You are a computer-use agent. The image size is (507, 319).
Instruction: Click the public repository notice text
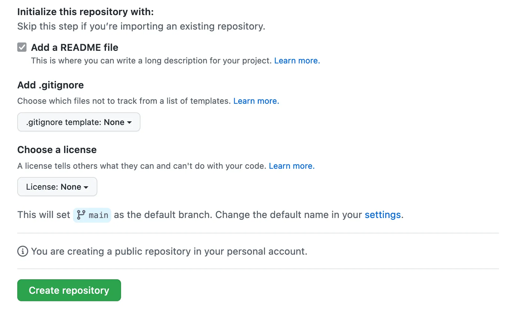169,251
